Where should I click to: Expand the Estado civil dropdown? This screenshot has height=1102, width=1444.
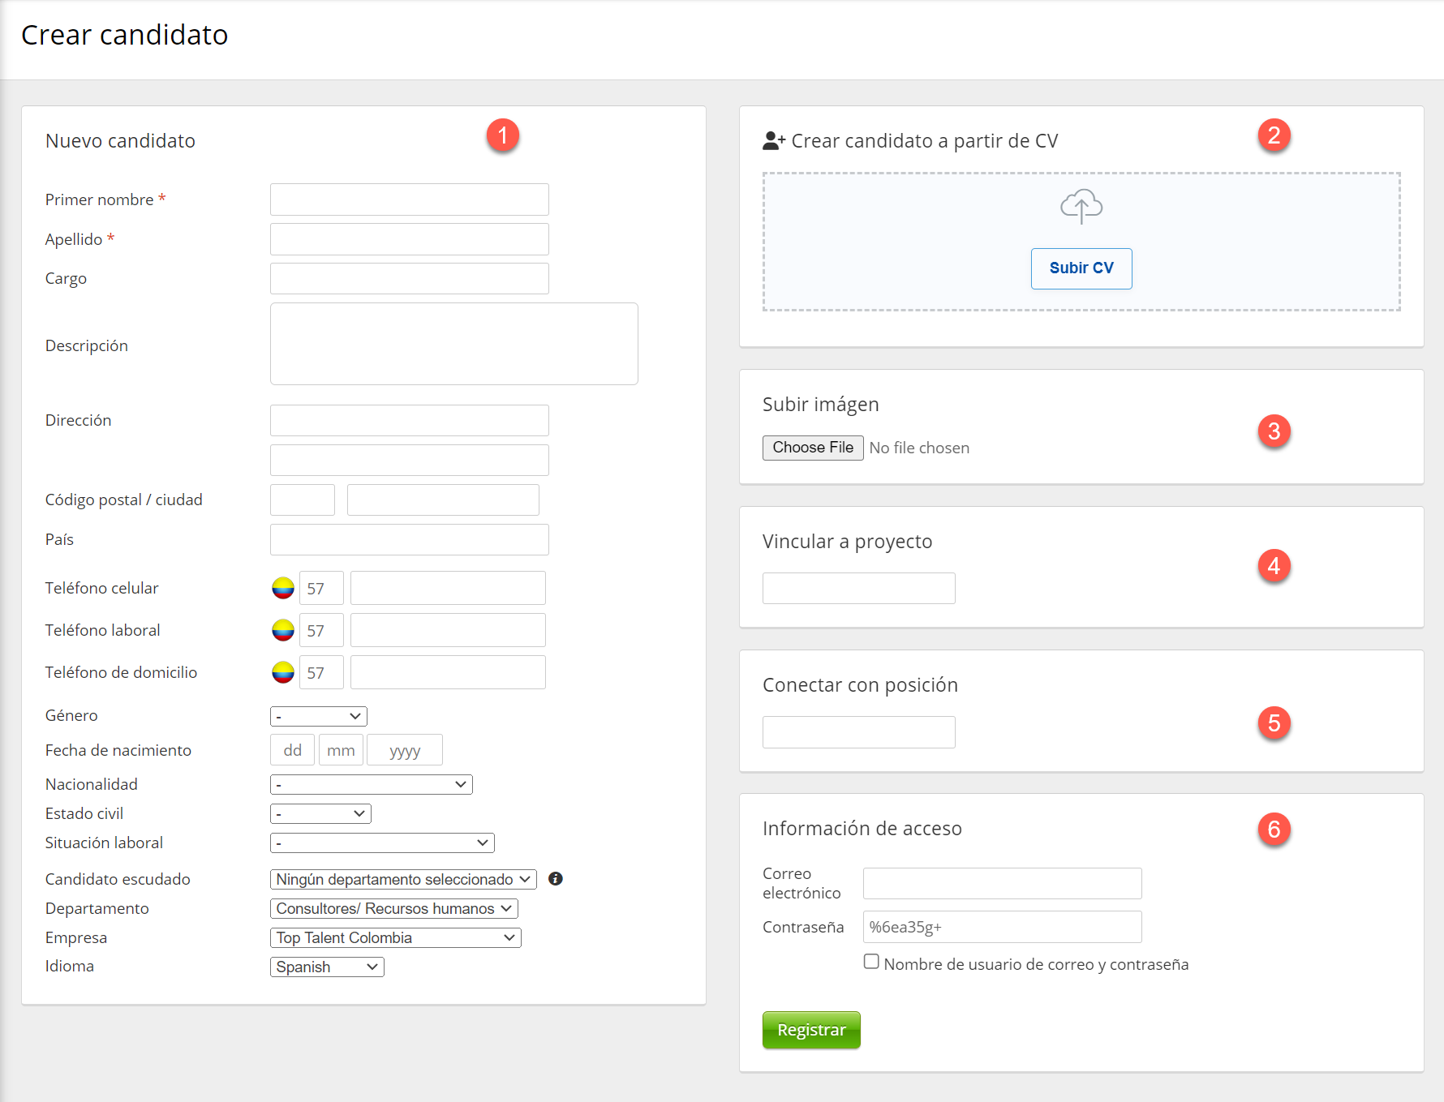tap(320, 814)
